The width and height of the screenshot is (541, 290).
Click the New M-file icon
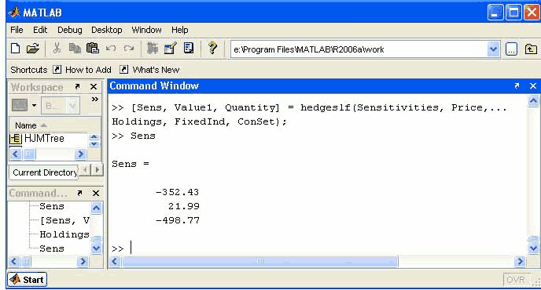[x=15, y=48]
